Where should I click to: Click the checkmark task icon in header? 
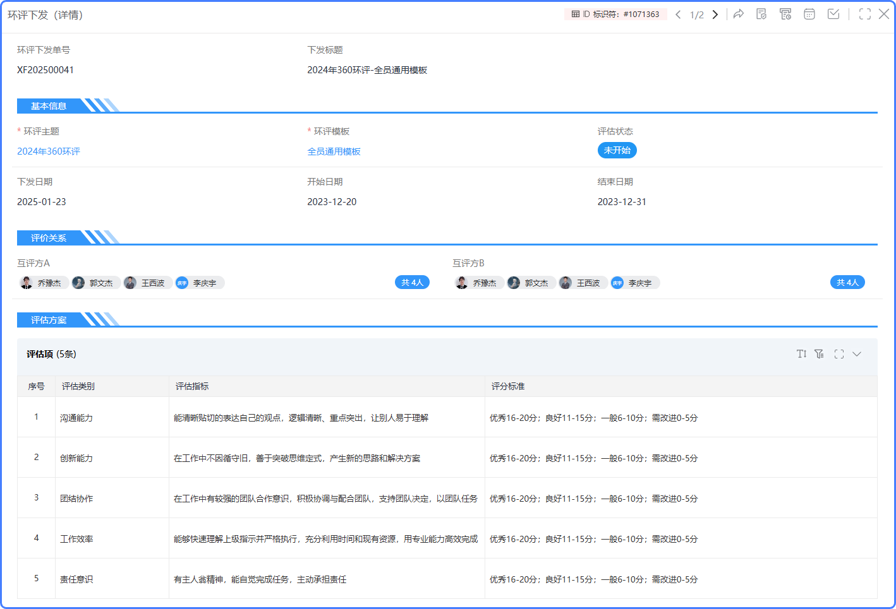click(833, 14)
